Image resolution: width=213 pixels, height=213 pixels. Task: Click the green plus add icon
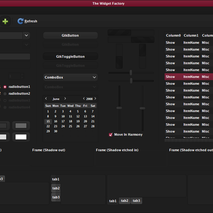click(5, 21)
